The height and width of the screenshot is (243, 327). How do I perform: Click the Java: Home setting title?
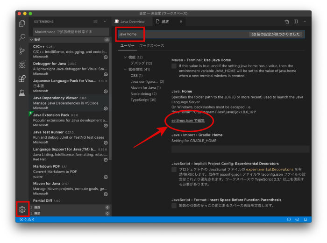182,92
